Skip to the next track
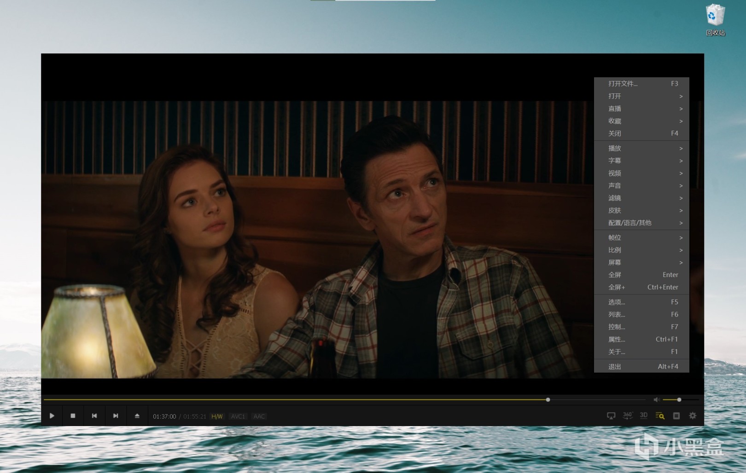Image resolution: width=746 pixels, height=473 pixels. click(116, 416)
